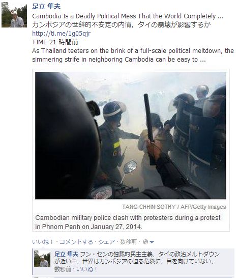The image size is (238, 278).
Task: Click the Japanese subtitle カンボジアの世辞的不安定
Action: point(122,25)
